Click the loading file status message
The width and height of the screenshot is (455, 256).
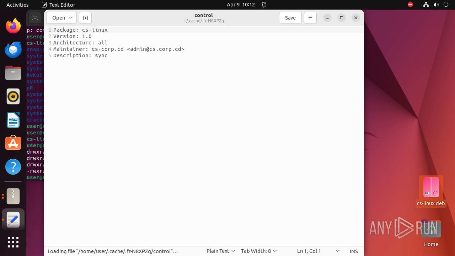coord(113,251)
